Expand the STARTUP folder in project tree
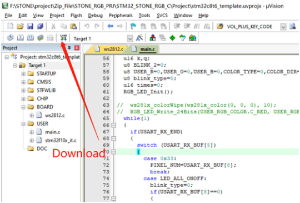The width and height of the screenshot is (300, 203). coord(23,74)
